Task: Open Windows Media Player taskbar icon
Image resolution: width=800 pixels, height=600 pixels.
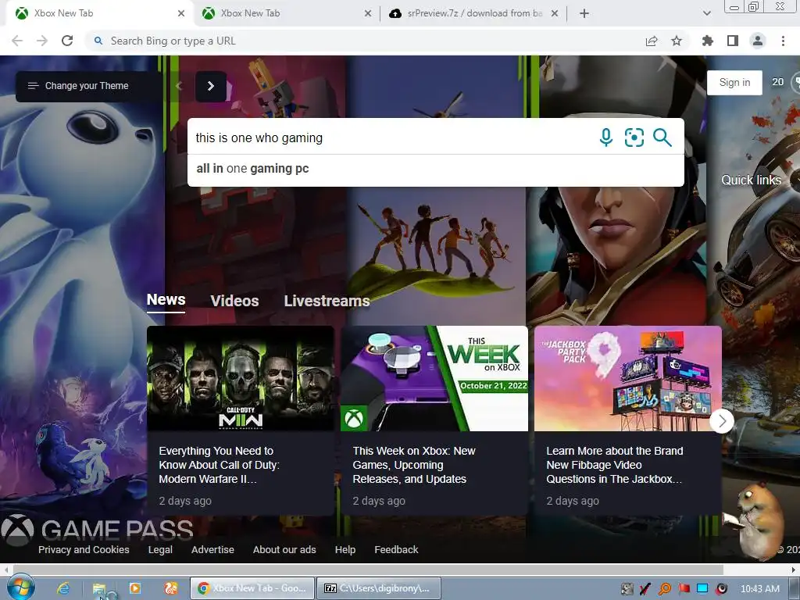Action: [x=135, y=588]
